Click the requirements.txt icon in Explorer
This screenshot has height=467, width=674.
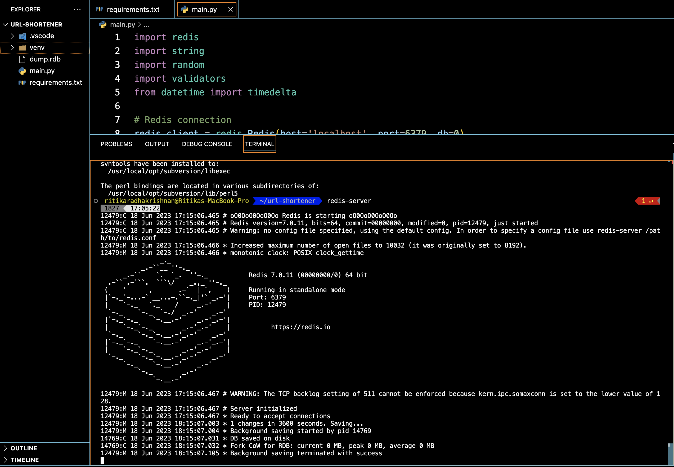coord(22,83)
